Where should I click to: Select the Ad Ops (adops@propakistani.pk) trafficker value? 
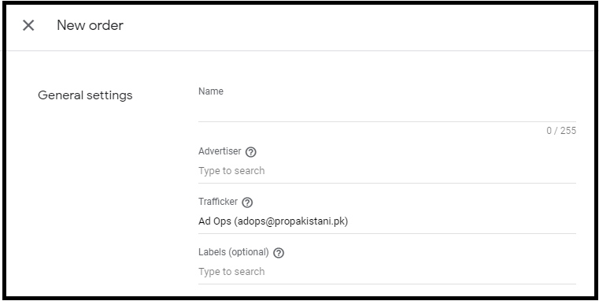pos(273,221)
